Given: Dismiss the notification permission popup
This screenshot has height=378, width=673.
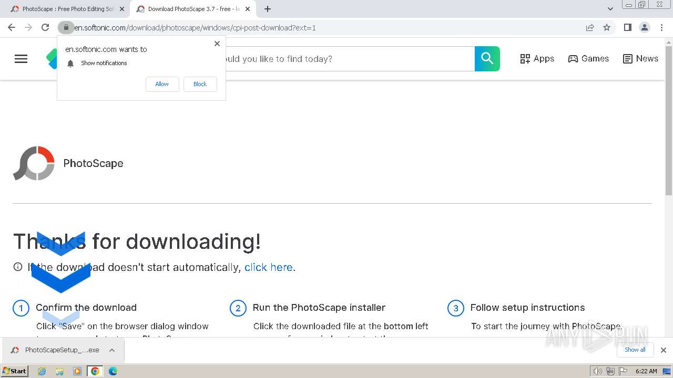Looking at the screenshot, I should pyautogui.click(x=217, y=44).
